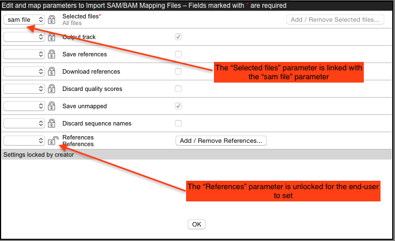This screenshot has width=395, height=241.
Task: Toggle the lock for Discard quality scores
Action: coord(52,89)
